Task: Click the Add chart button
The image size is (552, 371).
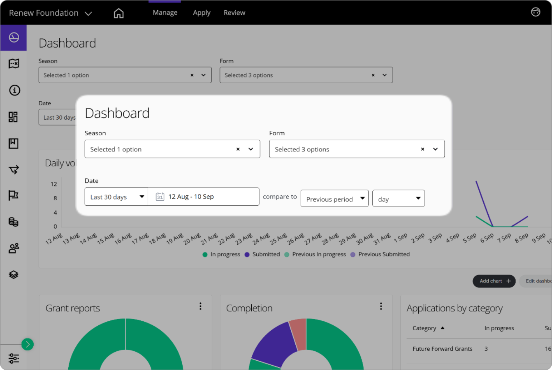Action: (494, 281)
